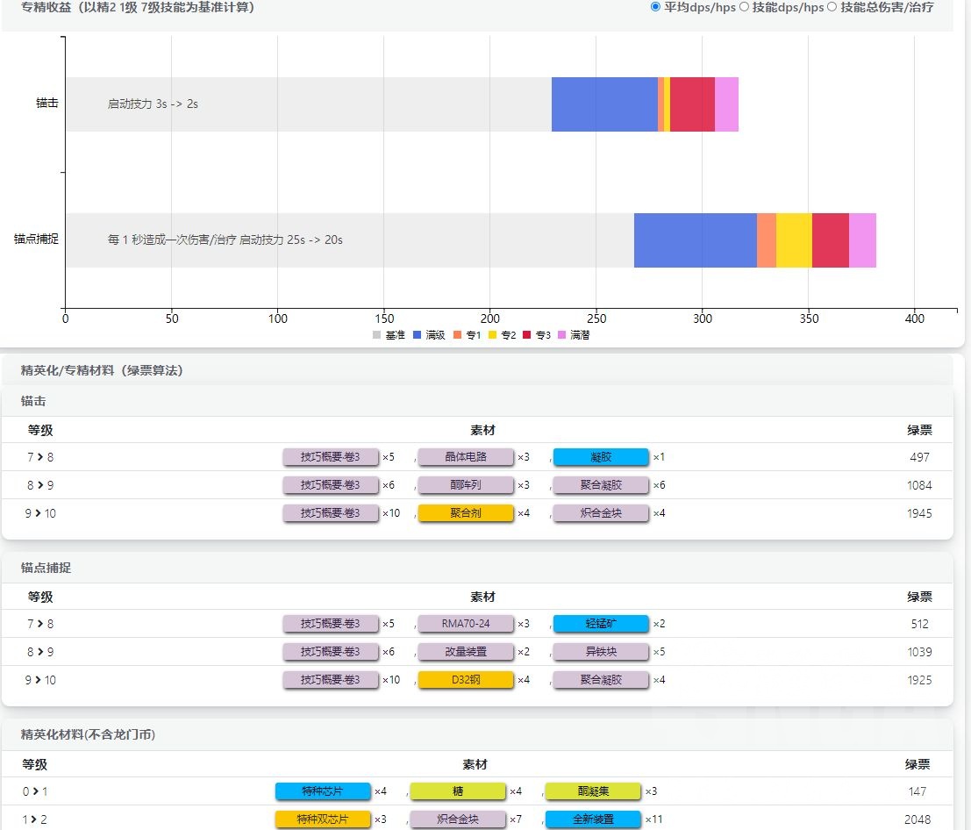The image size is (971, 830).
Task: Click the 酮阵列 material tag
Action: [466, 485]
